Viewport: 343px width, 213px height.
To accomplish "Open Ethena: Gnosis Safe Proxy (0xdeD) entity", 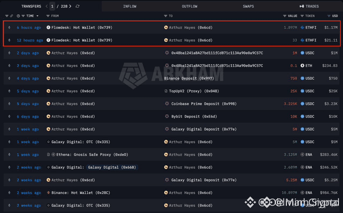I will (x=92, y=155).
